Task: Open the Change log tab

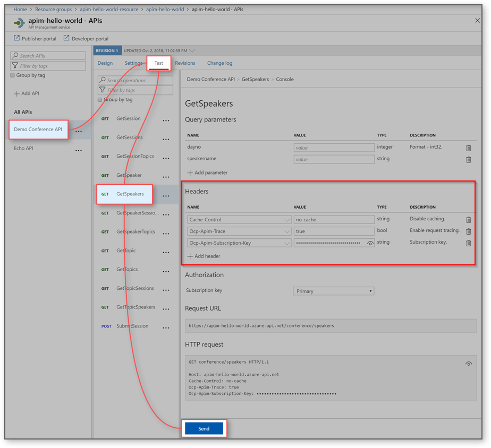Action: coord(219,63)
